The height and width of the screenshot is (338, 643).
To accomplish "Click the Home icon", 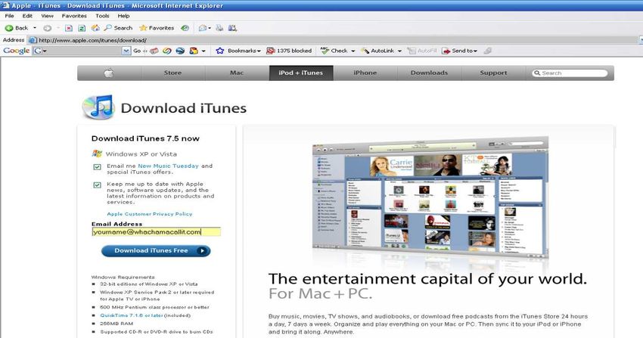I will click(x=95, y=28).
